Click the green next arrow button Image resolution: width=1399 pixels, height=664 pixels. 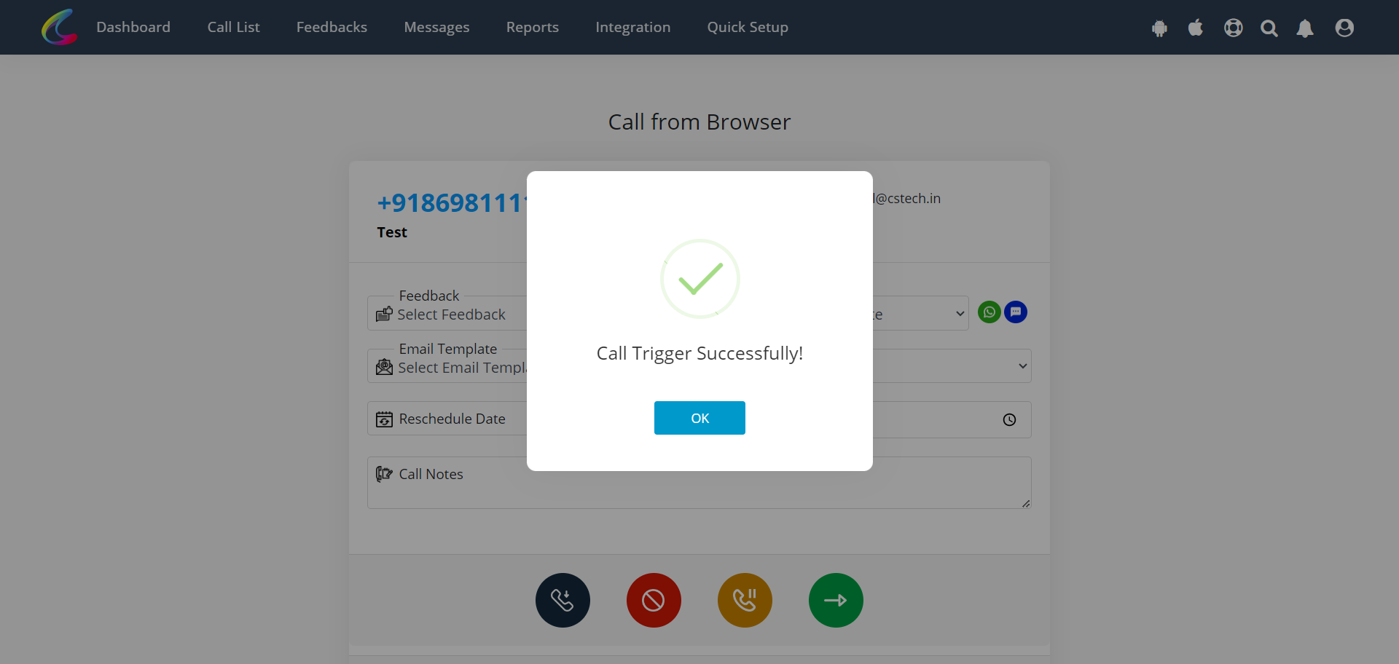point(836,600)
